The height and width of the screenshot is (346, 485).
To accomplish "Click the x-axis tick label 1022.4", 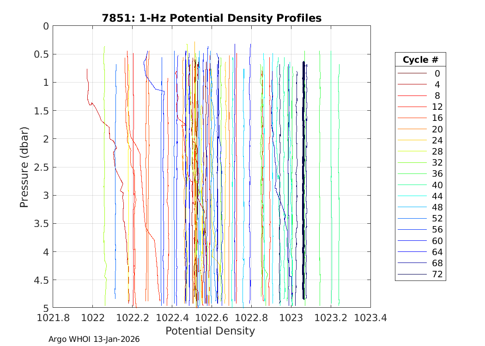I will coord(172,318).
